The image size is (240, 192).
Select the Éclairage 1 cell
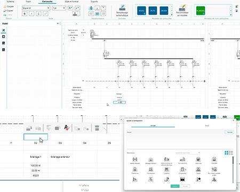36,157
